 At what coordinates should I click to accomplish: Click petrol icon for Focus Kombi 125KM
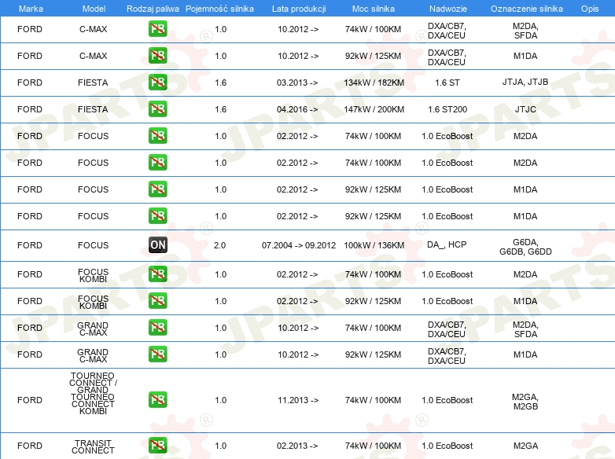(158, 301)
